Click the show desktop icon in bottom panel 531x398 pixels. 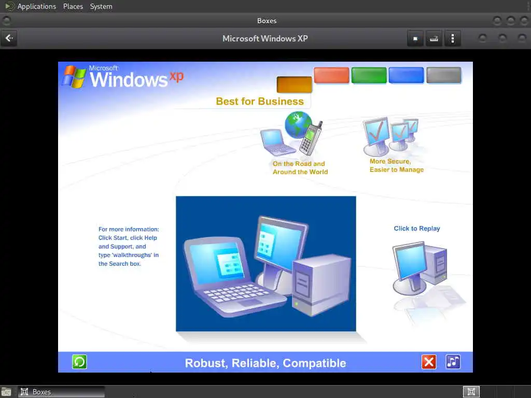click(6, 392)
